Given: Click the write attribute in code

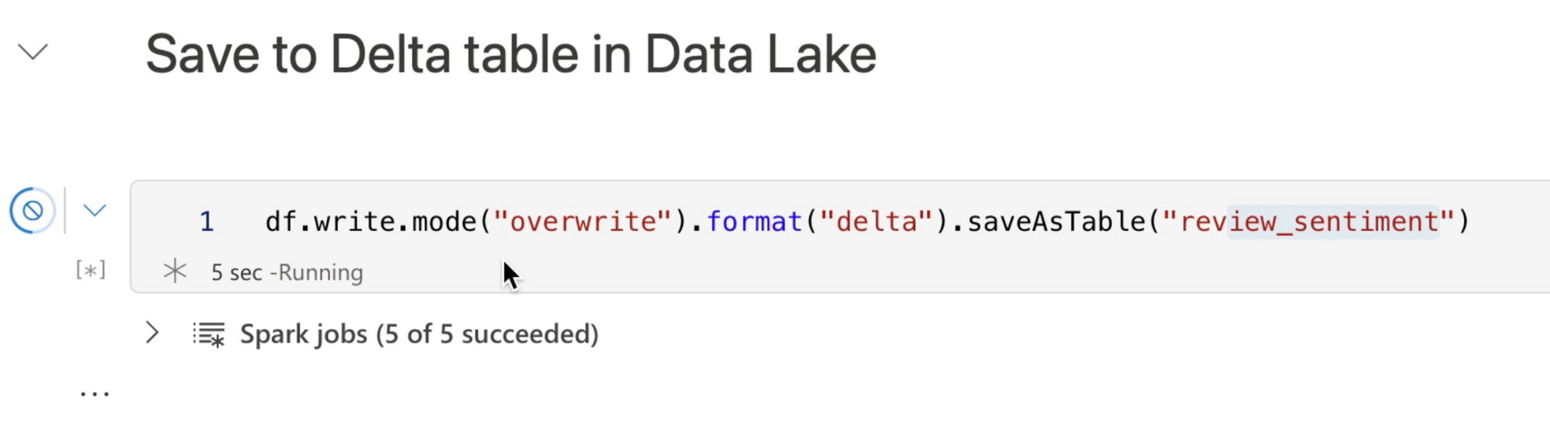Looking at the screenshot, I should pos(354,222).
